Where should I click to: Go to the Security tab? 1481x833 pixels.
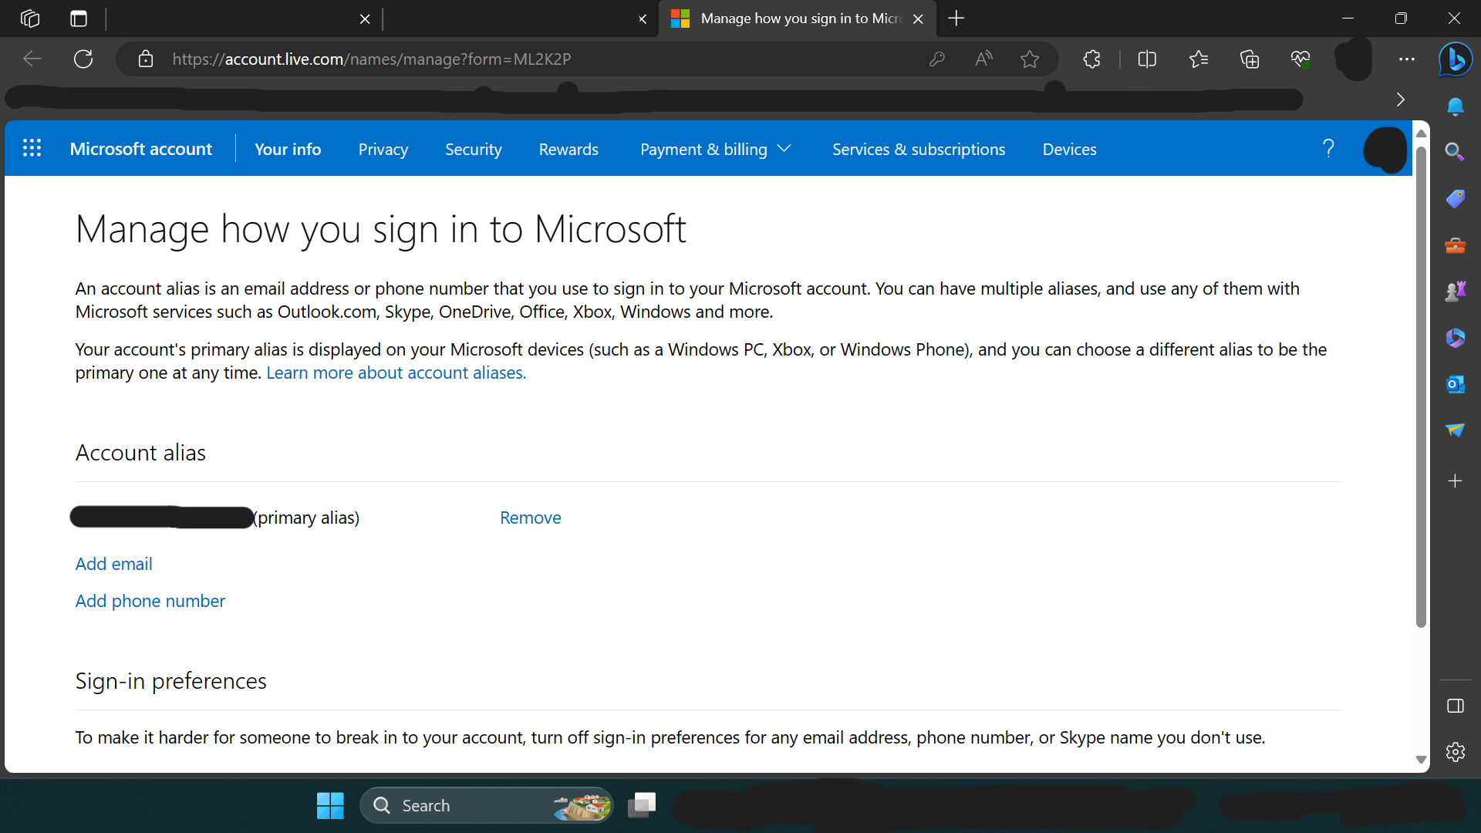(x=473, y=149)
